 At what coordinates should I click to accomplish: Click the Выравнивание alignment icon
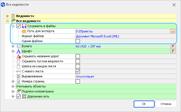[x=18, y=76]
